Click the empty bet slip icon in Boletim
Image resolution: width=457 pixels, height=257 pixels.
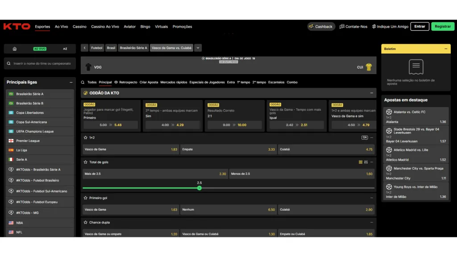(416, 67)
